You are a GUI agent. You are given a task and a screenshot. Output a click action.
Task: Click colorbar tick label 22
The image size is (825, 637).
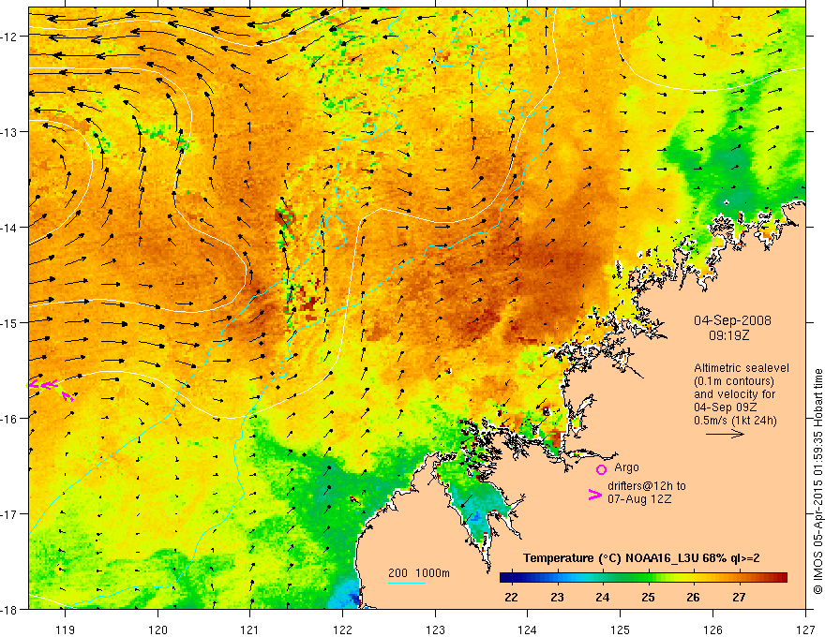point(511,597)
